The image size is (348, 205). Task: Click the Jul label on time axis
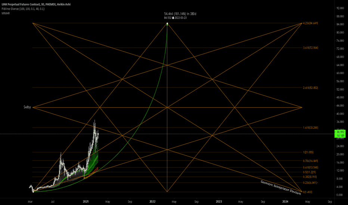click(53, 202)
